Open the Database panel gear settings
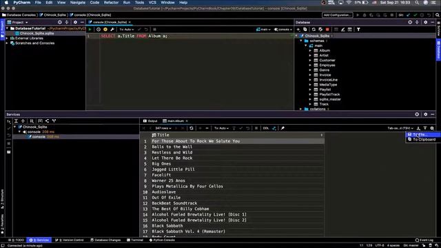441x248 pixels. pyautogui.click(x=426, y=22)
